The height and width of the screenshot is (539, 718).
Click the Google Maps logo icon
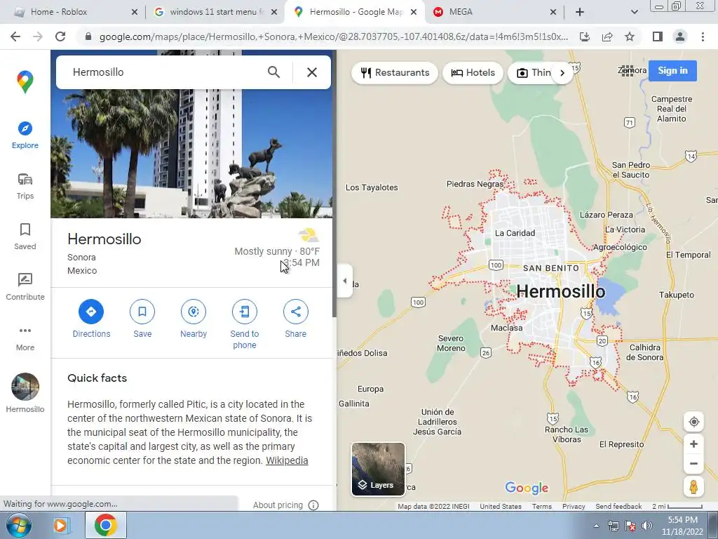click(x=25, y=82)
